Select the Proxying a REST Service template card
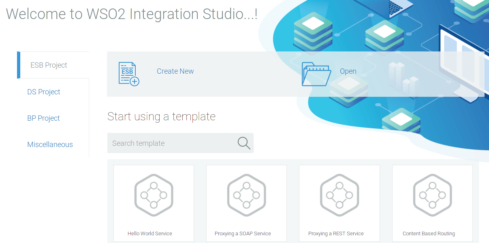Screen dimensions: 489x243 click(339, 203)
